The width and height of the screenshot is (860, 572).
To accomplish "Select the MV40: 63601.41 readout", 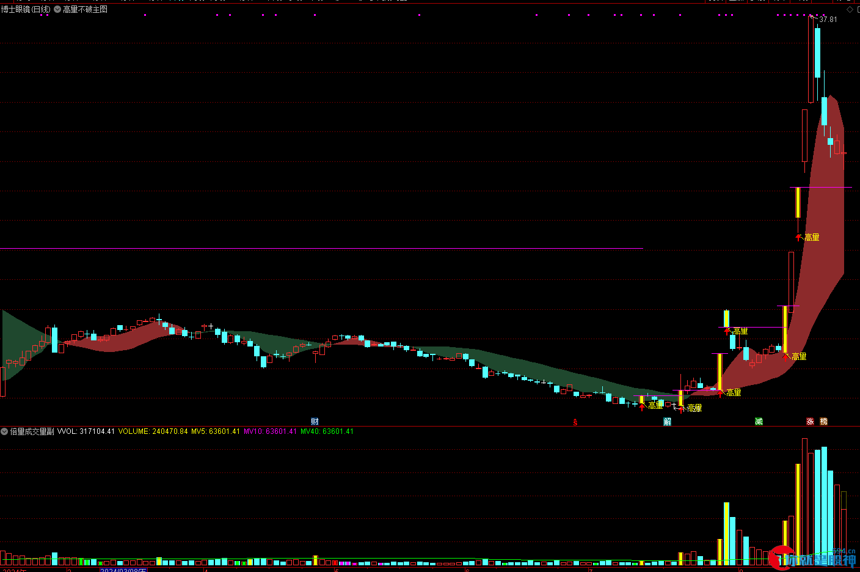I will point(327,431).
